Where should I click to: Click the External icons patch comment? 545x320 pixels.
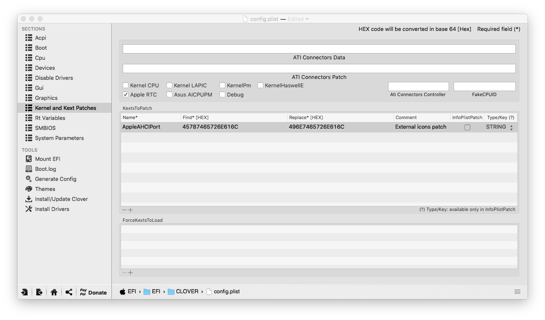(421, 127)
